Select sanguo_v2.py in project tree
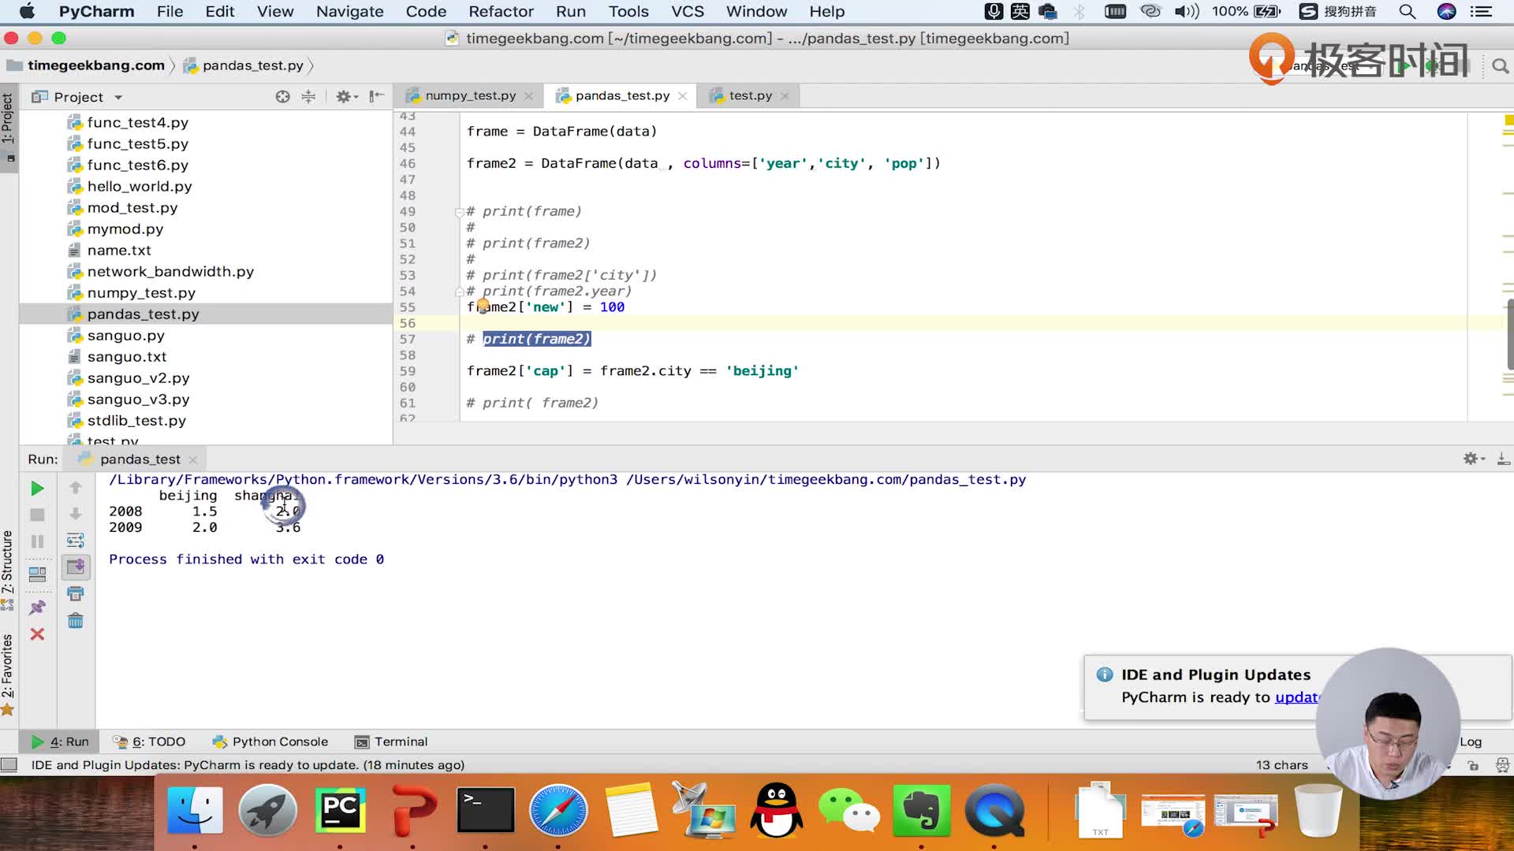 (x=138, y=378)
